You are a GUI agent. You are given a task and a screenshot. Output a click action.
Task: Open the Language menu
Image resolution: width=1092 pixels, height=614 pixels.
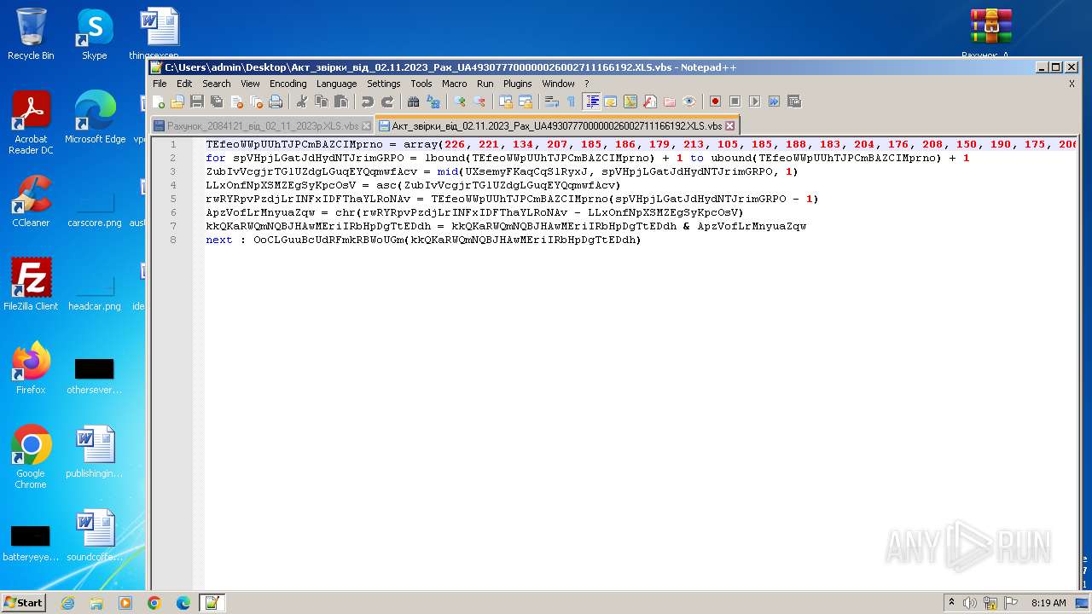click(337, 84)
